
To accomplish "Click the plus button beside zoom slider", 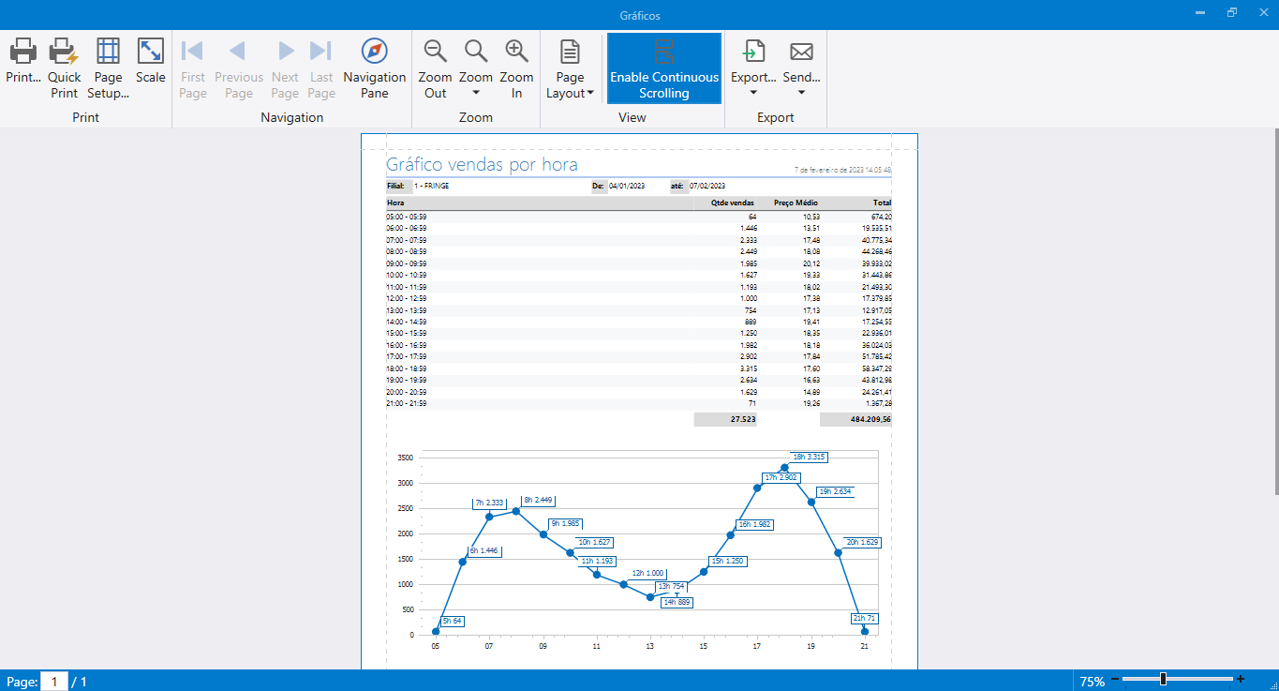I will tap(1241, 680).
